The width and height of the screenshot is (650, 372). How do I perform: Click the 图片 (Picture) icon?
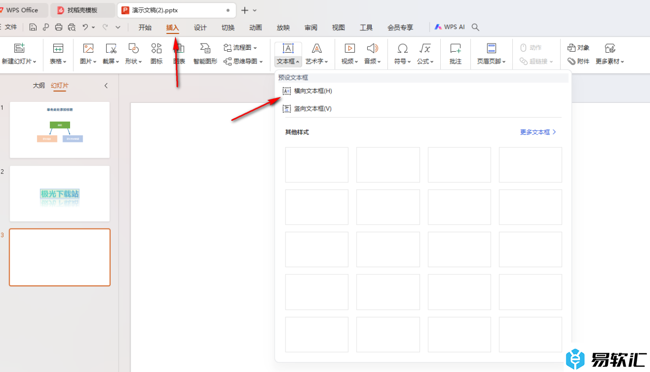(x=88, y=48)
